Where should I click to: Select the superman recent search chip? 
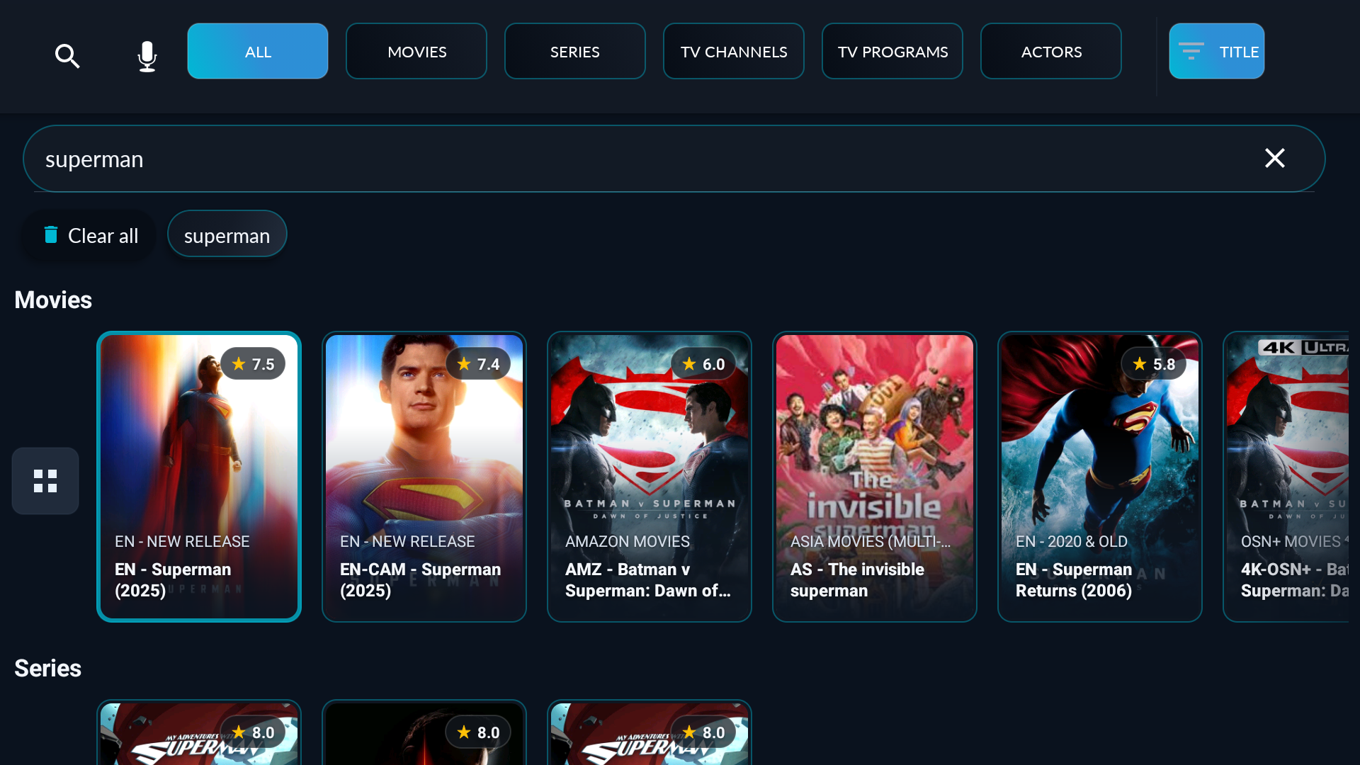(x=227, y=234)
